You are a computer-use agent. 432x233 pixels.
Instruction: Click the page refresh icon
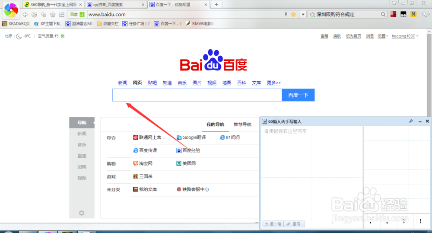(x=35, y=15)
